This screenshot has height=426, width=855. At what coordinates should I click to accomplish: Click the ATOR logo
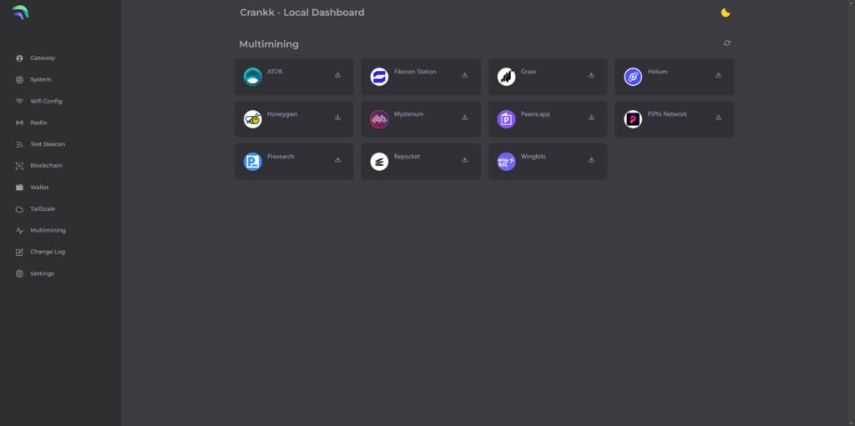[x=252, y=77]
